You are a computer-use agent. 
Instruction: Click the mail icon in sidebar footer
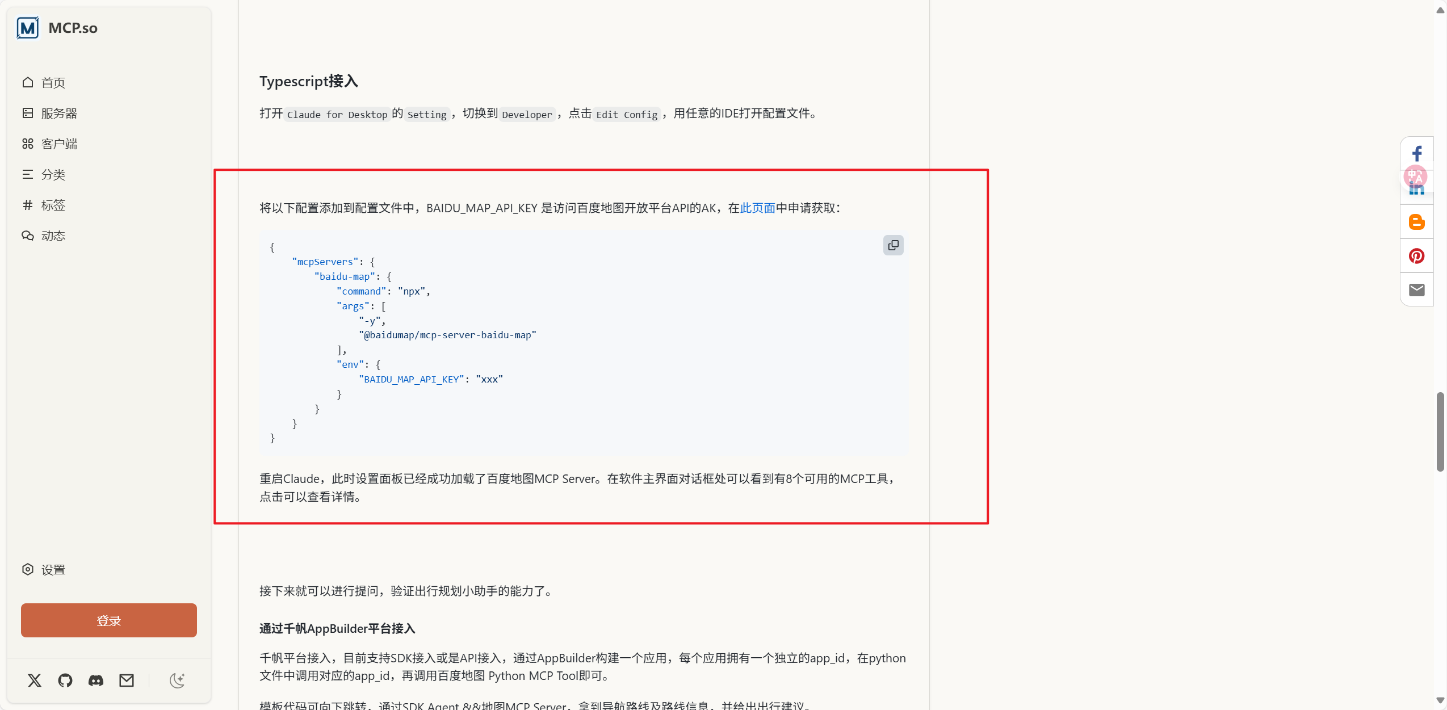127,680
